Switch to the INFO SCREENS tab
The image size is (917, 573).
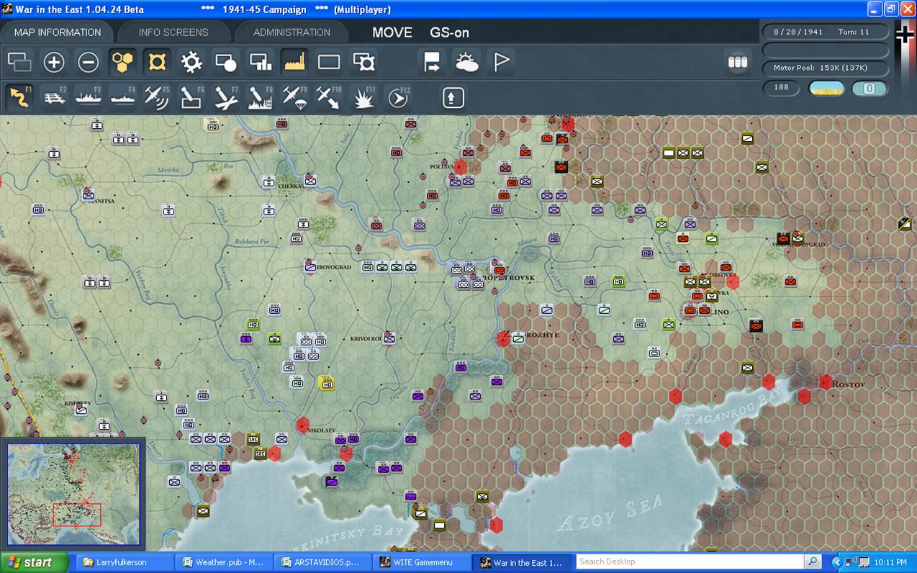click(173, 32)
